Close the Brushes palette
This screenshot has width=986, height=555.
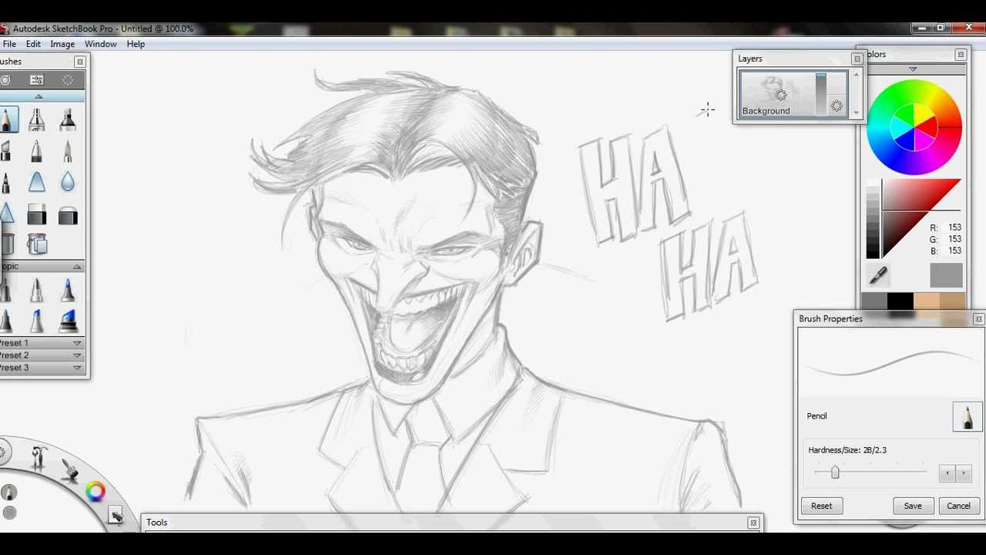79,62
